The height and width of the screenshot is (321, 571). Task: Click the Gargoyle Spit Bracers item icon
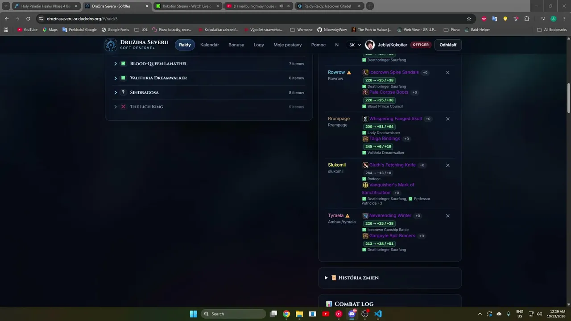pyautogui.click(x=365, y=236)
